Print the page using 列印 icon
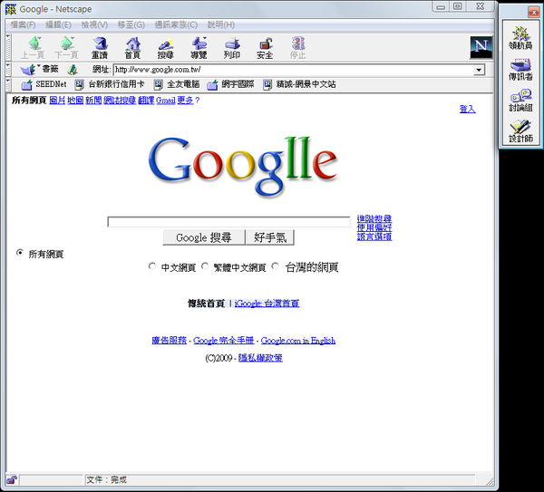The image size is (544, 492). click(x=232, y=47)
